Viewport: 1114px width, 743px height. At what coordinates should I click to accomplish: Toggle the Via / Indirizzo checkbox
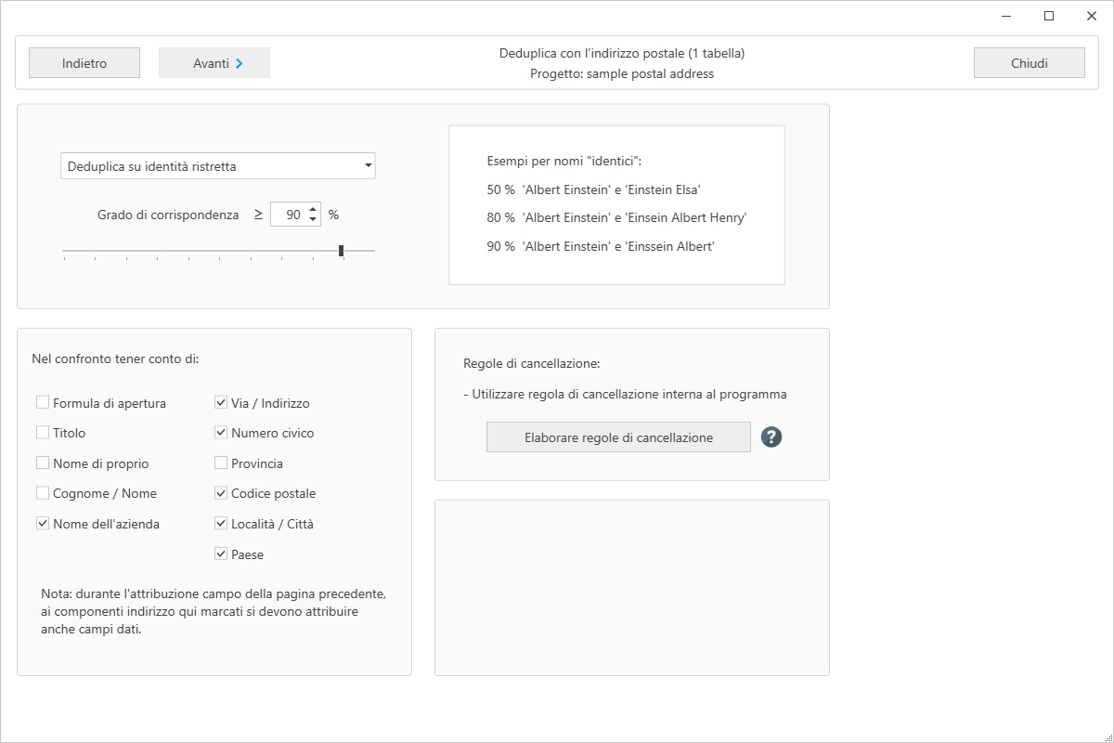point(221,403)
